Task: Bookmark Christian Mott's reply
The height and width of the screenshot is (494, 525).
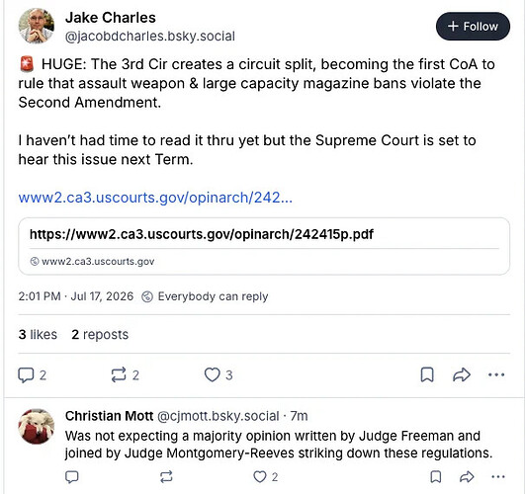Action: click(x=436, y=477)
